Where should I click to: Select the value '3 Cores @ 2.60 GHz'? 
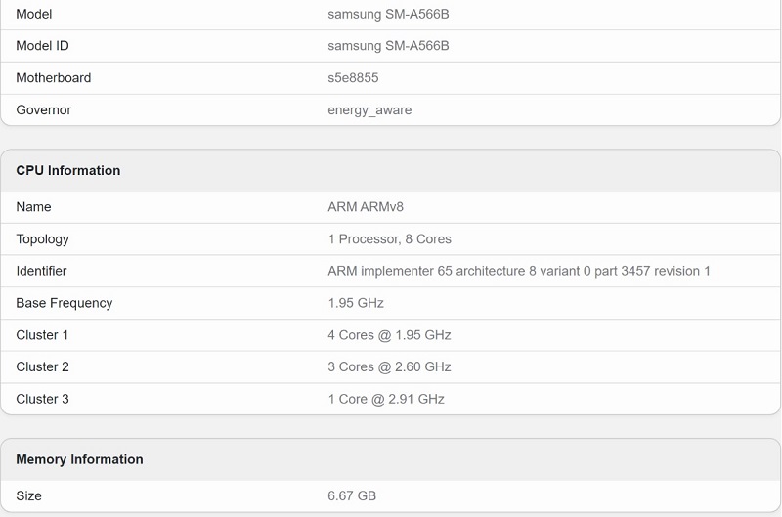(389, 366)
